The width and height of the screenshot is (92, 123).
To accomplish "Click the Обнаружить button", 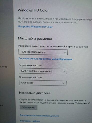I will click(x=28, y=107).
